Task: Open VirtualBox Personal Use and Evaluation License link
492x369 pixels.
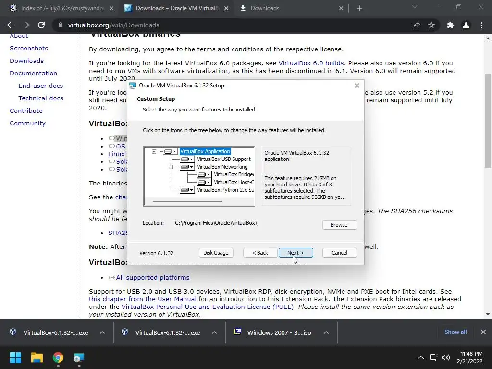Action: point(208,307)
